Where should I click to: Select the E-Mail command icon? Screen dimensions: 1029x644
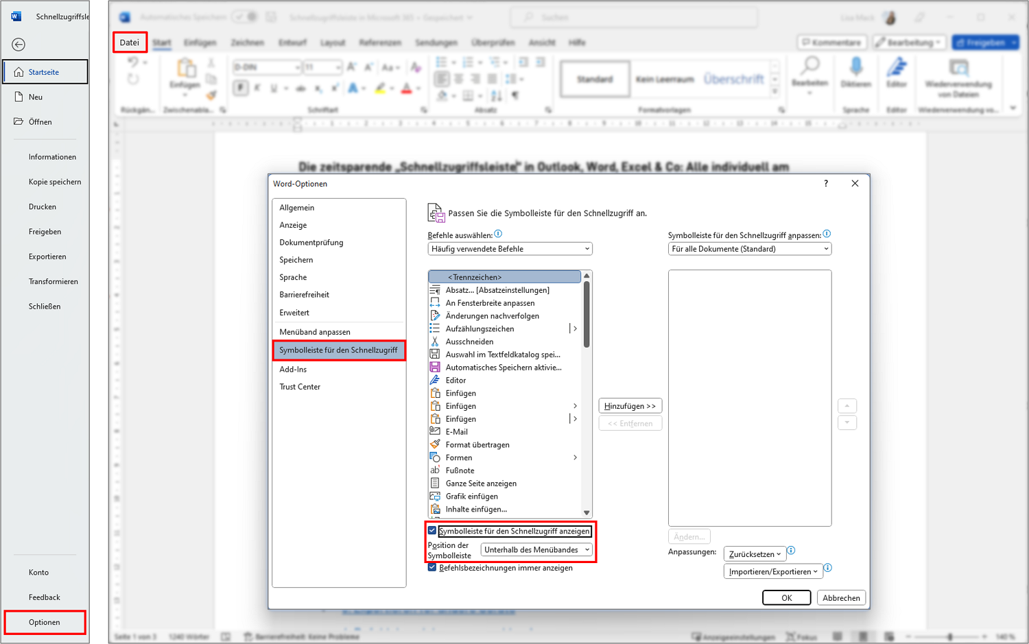[x=435, y=431]
